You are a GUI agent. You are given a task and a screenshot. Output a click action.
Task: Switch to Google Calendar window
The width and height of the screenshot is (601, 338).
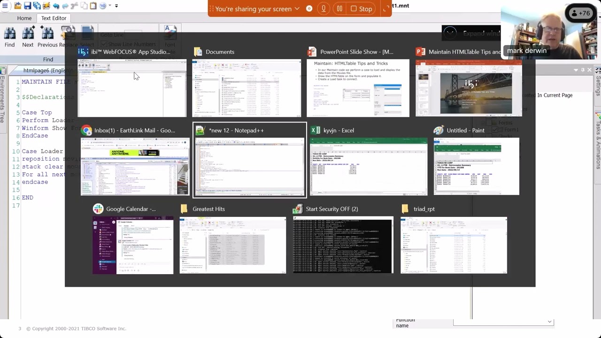pos(133,239)
